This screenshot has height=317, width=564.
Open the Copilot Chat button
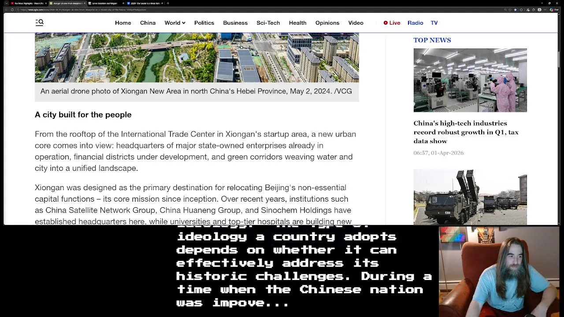tap(554, 10)
